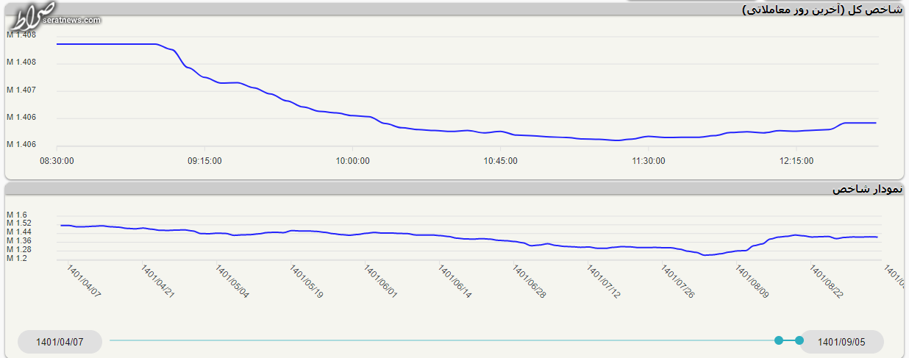
Task: Click the right handle of the date range slider
Action: point(799,340)
